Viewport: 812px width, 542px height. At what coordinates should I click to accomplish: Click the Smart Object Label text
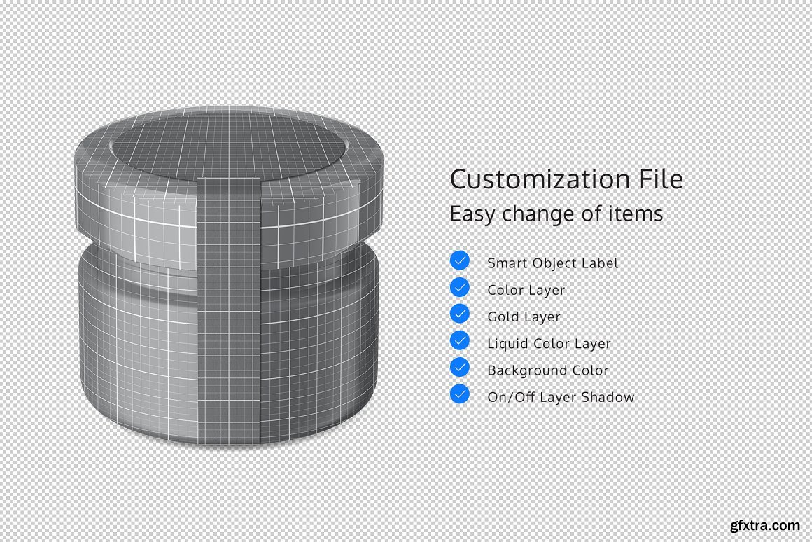pos(552,263)
